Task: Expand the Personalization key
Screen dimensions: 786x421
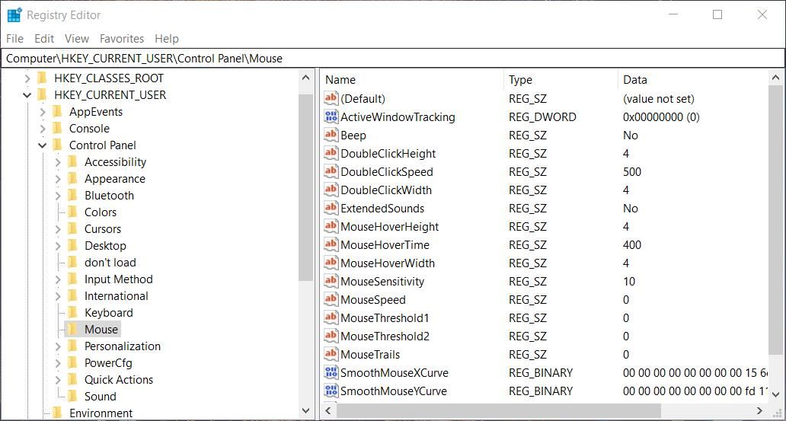Action: coord(58,346)
